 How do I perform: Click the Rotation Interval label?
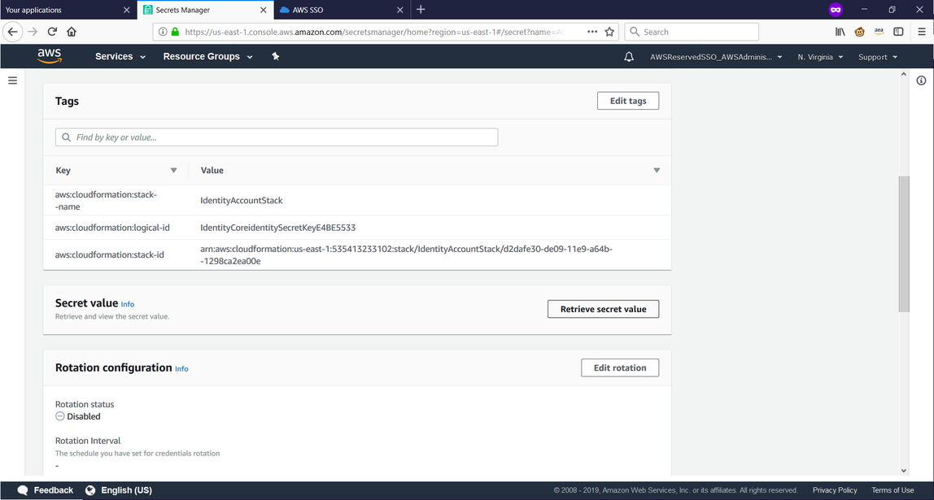[88, 441]
